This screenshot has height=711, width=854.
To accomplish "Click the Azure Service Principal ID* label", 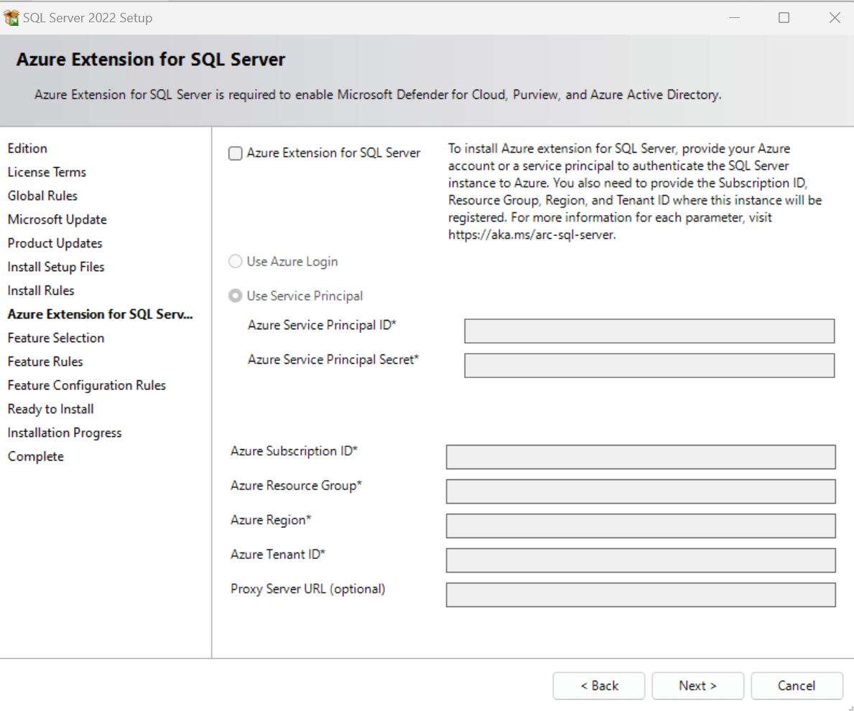I will coord(322,325).
